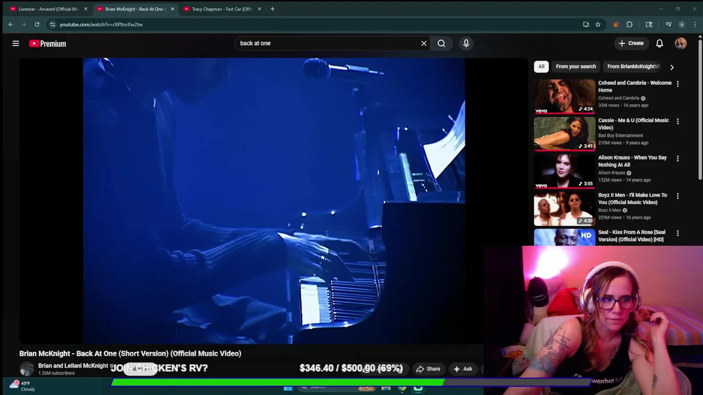The width and height of the screenshot is (703, 395).
Task: Open Boyz II Men I'll Make Love To You title
Action: click(x=632, y=199)
